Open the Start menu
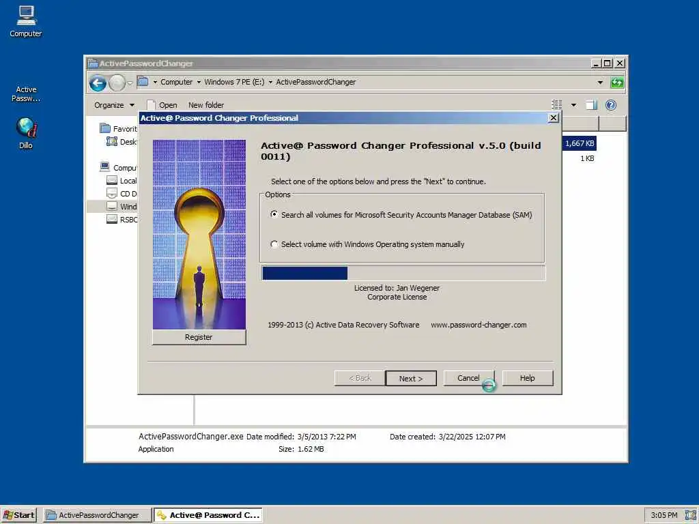 [x=18, y=515]
